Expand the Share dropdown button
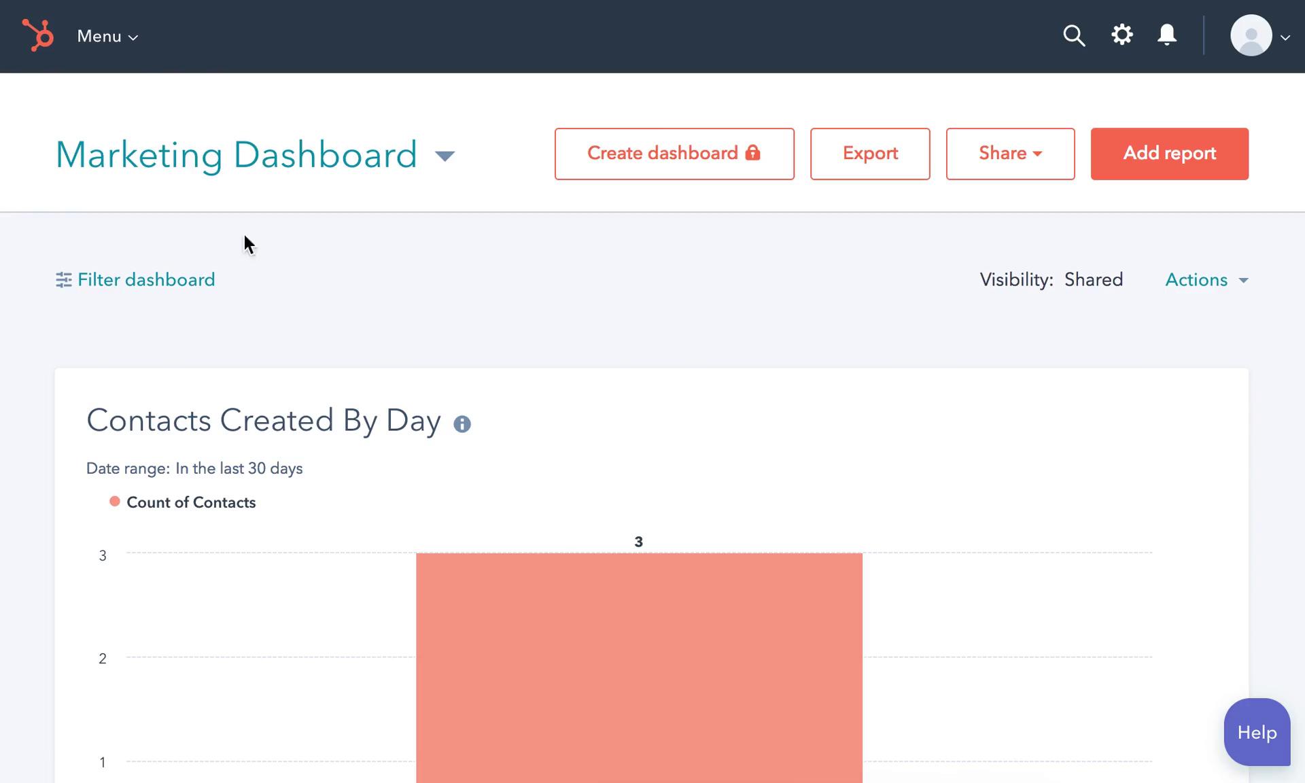Screen dimensions: 1305x783 [x=1009, y=153]
